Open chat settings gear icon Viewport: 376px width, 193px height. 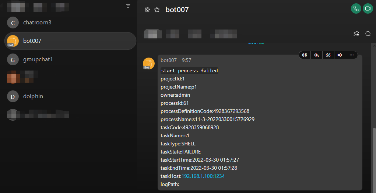[x=147, y=10]
